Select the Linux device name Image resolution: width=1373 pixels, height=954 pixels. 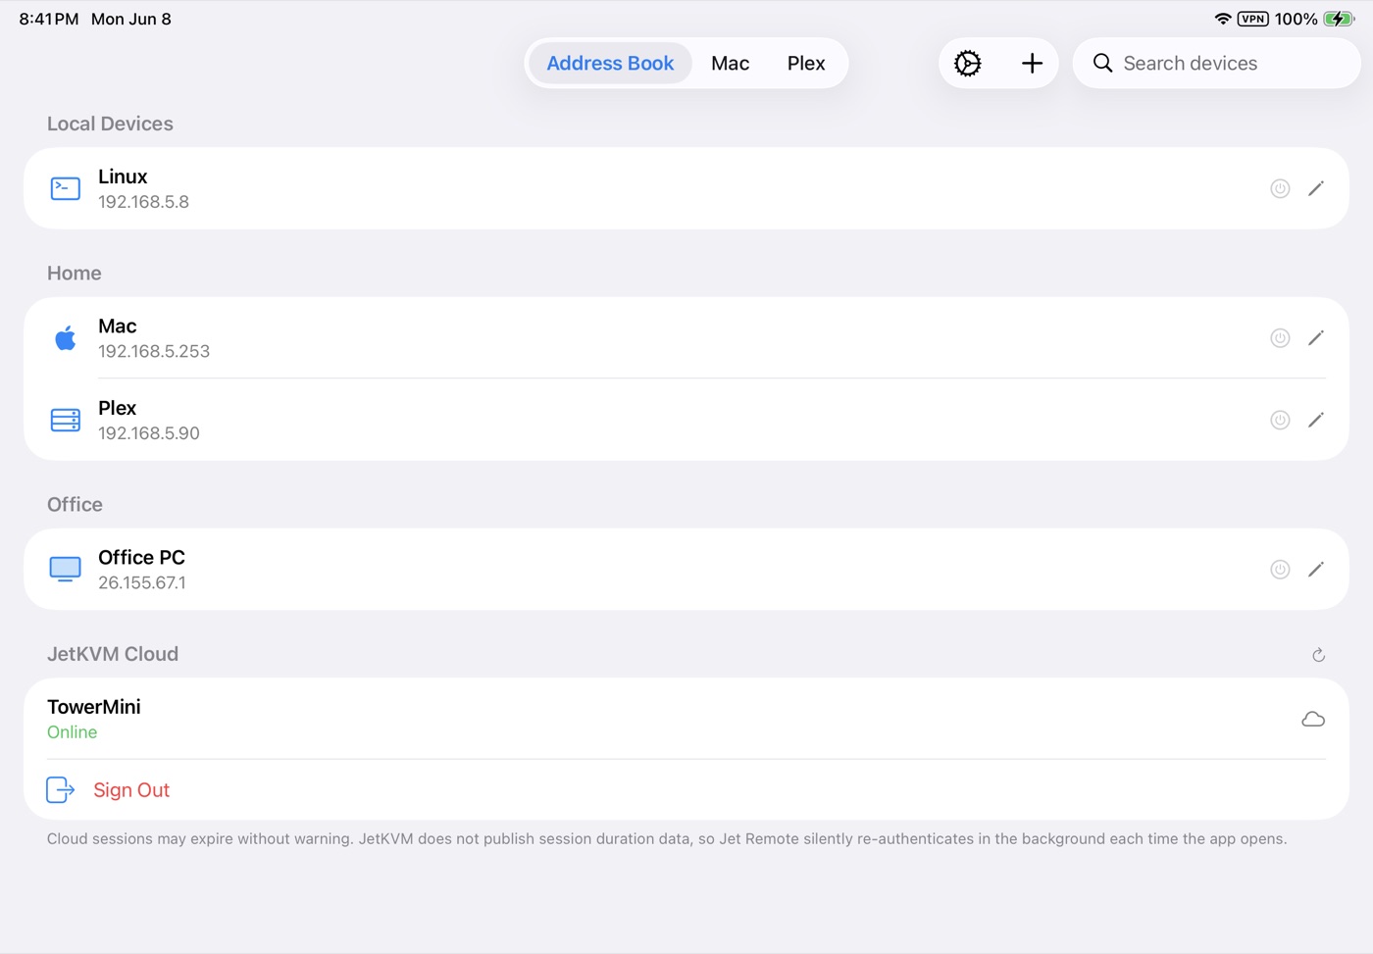click(x=123, y=176)
